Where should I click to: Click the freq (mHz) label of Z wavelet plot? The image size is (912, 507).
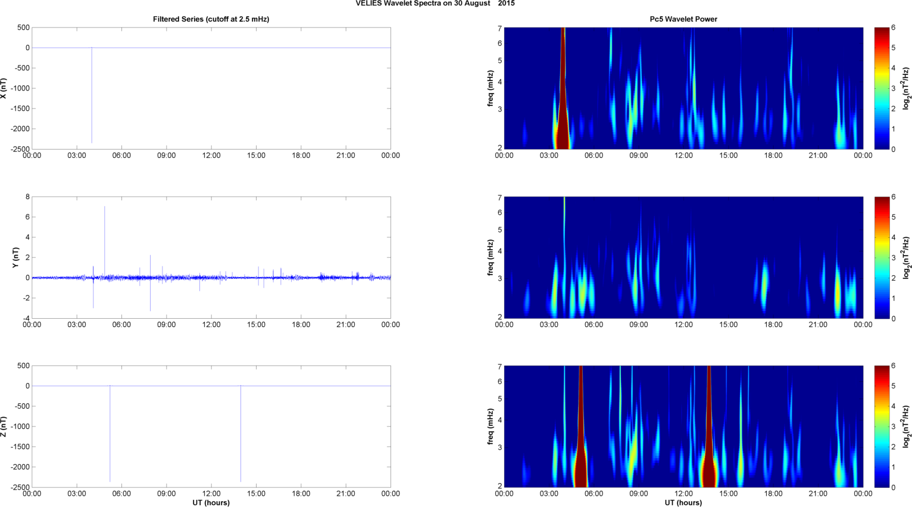coord(491,427)
